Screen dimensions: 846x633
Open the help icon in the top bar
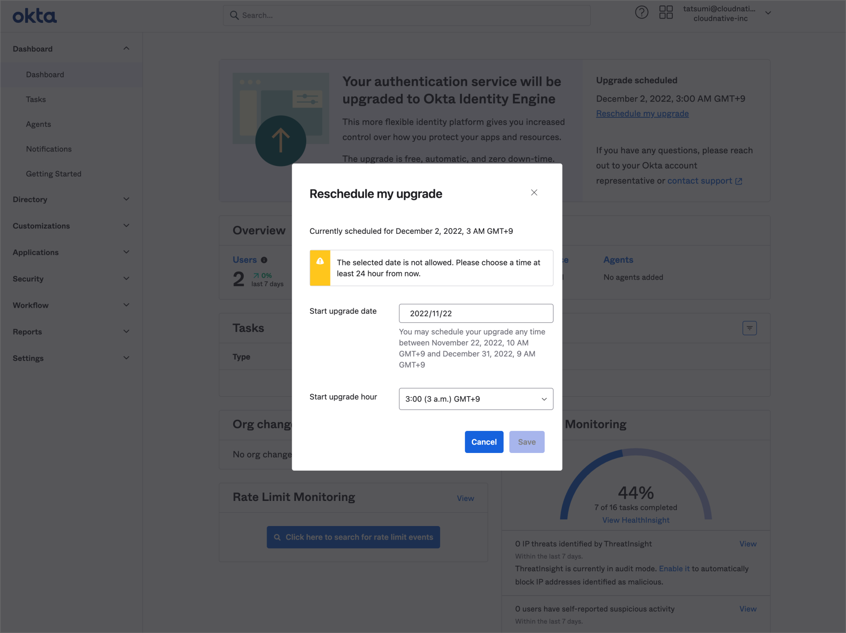(642, 12)
